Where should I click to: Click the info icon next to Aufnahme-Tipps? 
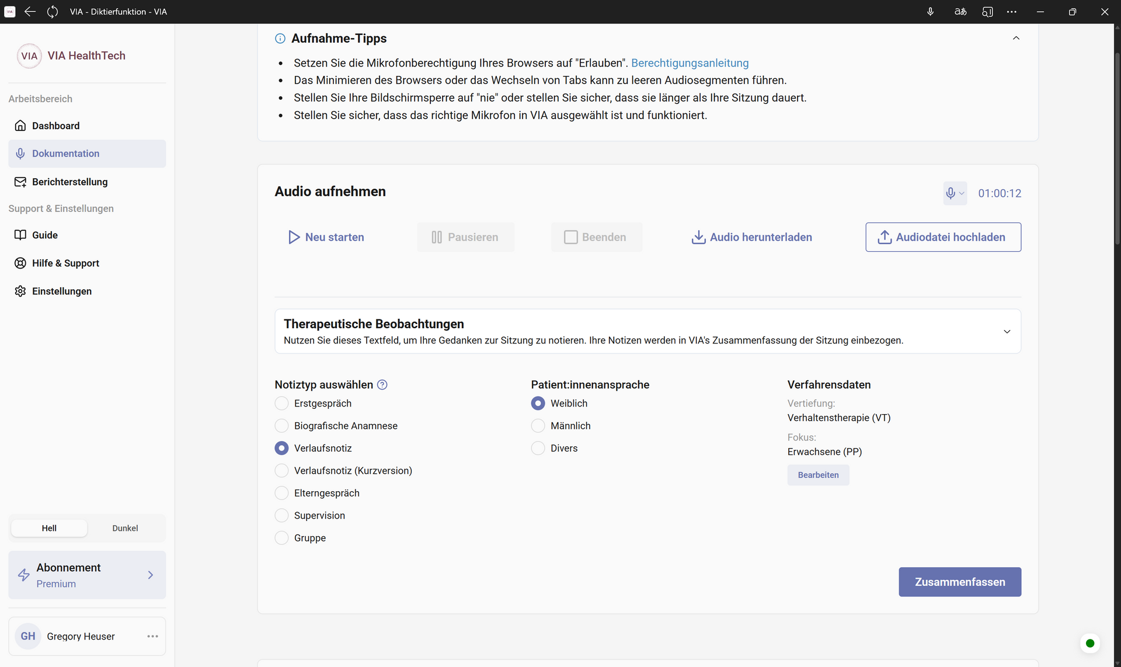coord(280,39)
